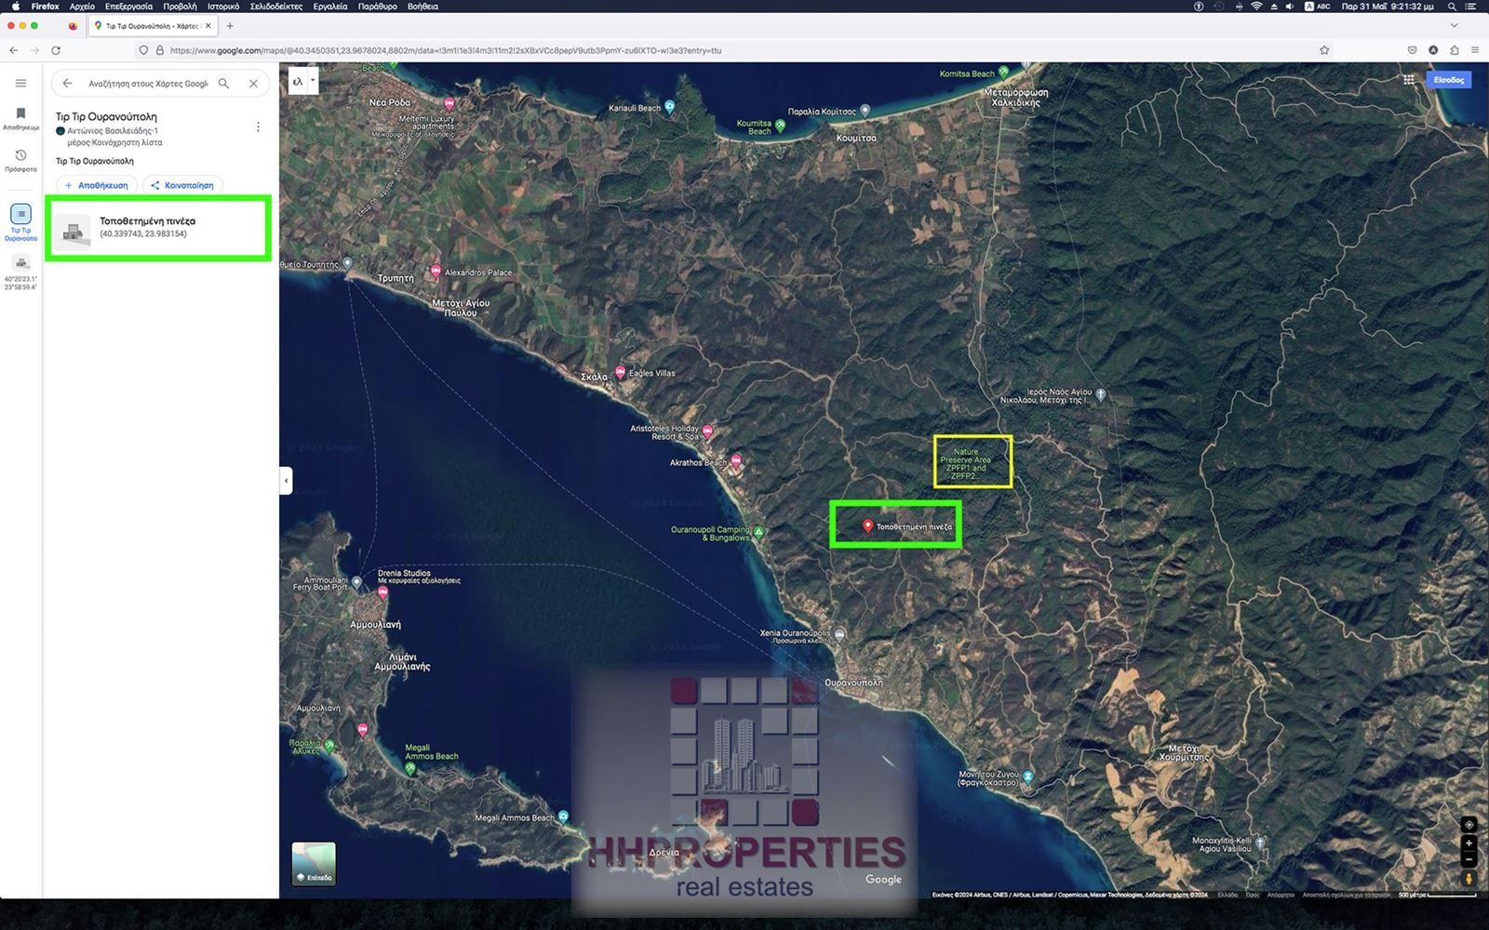1489x930 pixels.
Task: Drop the Street View pegman
Action: [x=1469, y=879]
